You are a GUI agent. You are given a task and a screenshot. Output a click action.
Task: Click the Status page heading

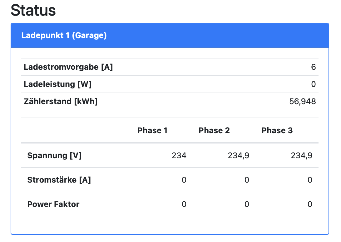click(x=33, y=10)
